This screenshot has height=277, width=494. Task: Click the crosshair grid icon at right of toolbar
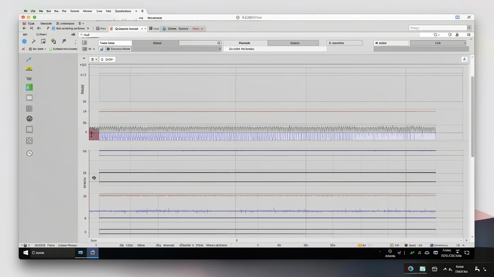[x=469, y=35]
